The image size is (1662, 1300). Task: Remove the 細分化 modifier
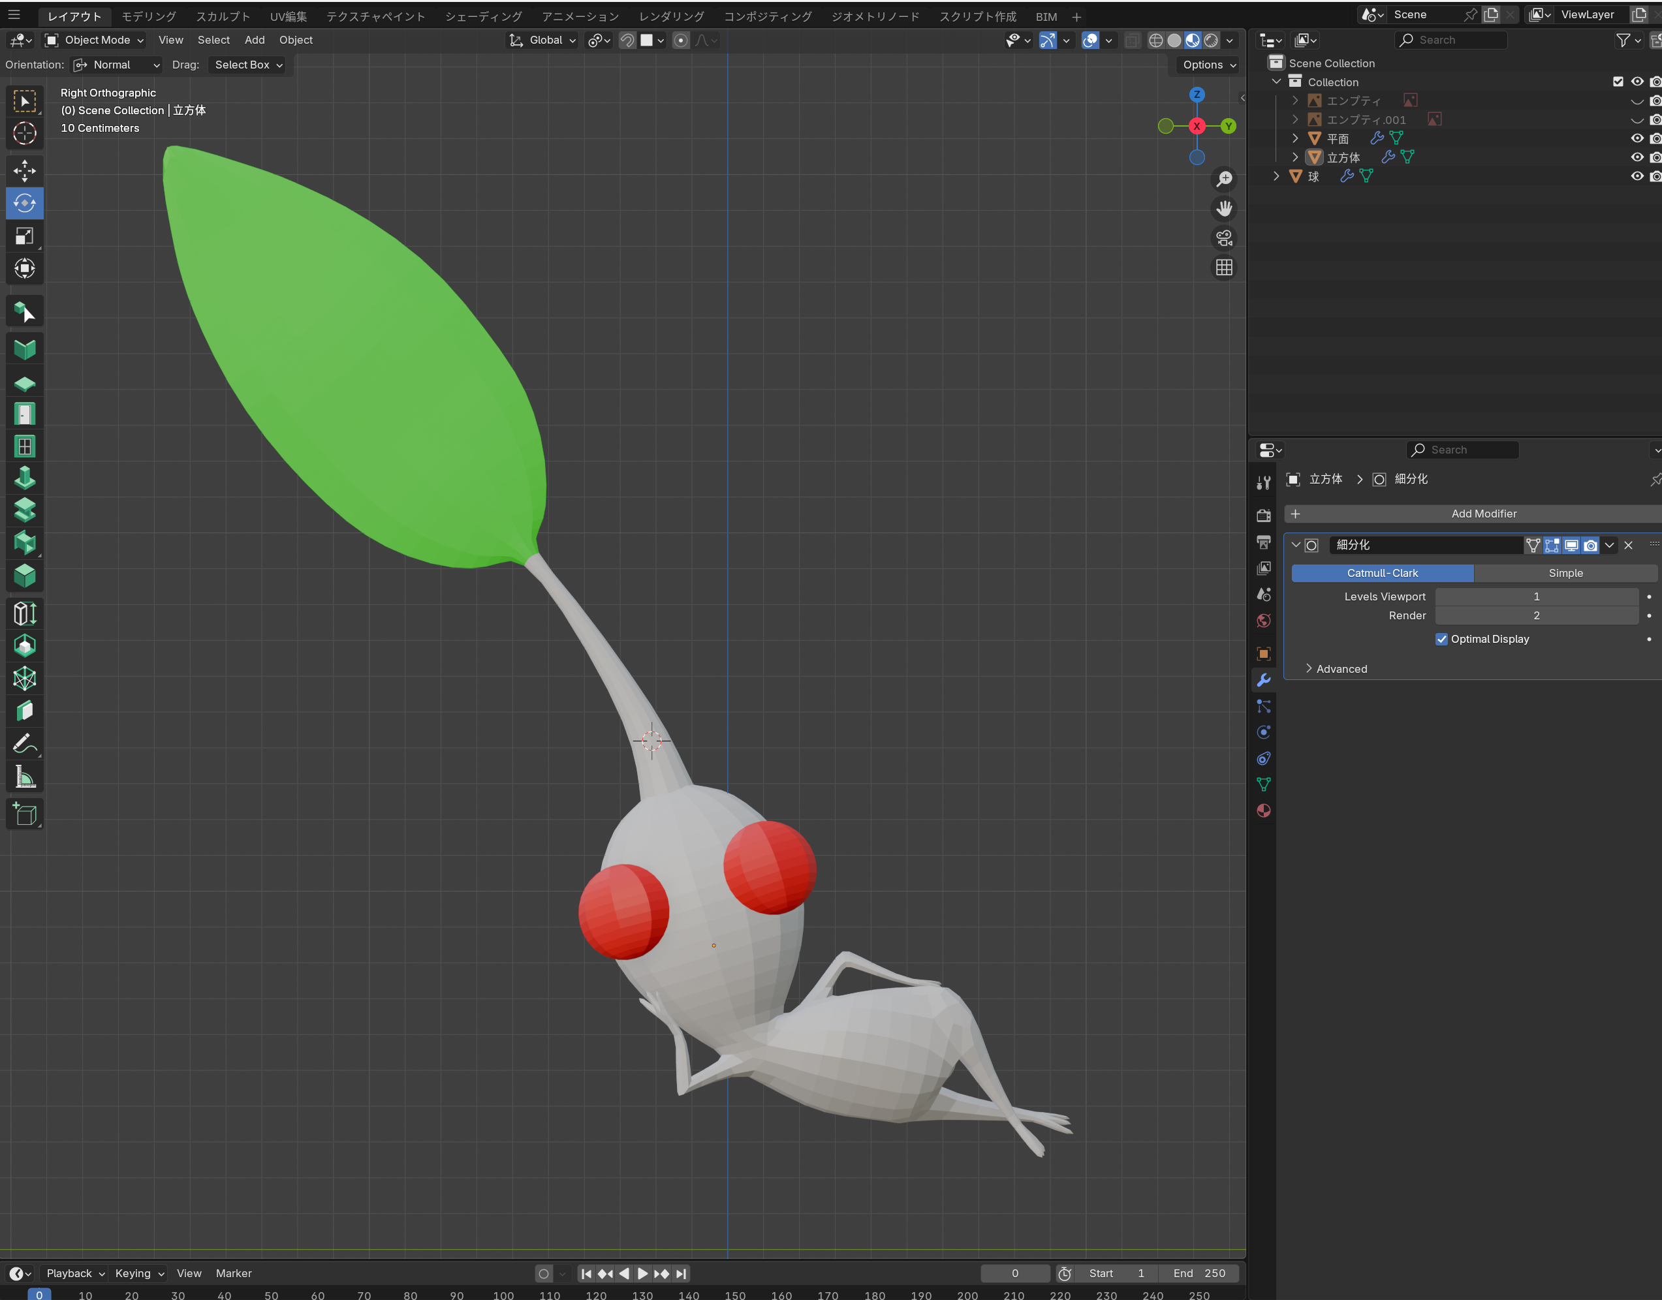(1629, 546)
